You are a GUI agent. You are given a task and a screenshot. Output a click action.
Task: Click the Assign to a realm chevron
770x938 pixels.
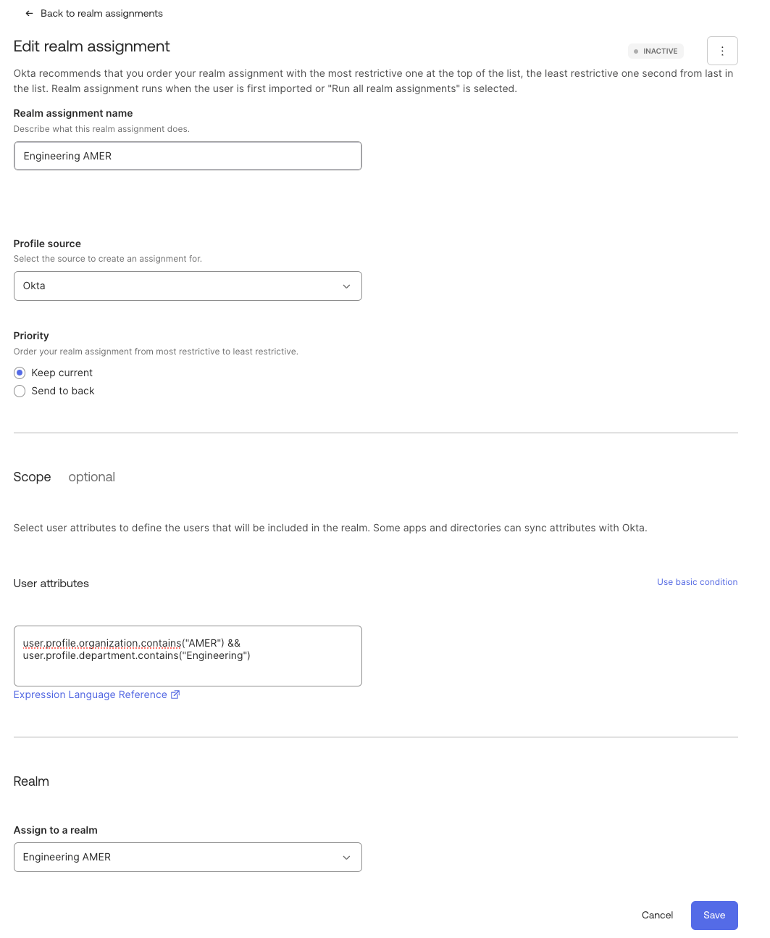346,858
